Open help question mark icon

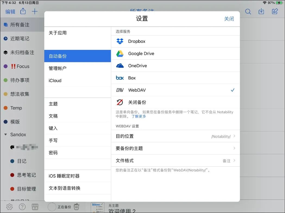[x=22, y=207]
